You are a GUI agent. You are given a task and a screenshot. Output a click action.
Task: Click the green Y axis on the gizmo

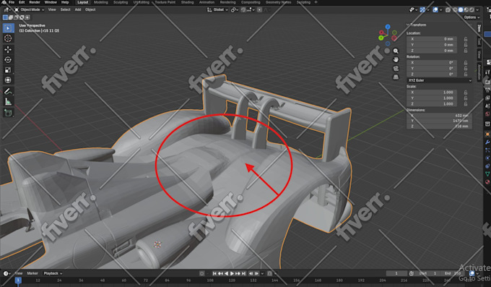tap(381, 38)
